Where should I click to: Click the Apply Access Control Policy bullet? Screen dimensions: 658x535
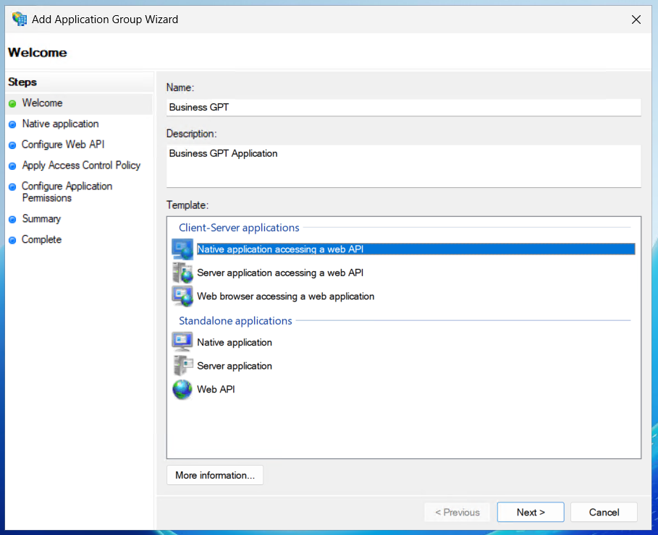12,166
